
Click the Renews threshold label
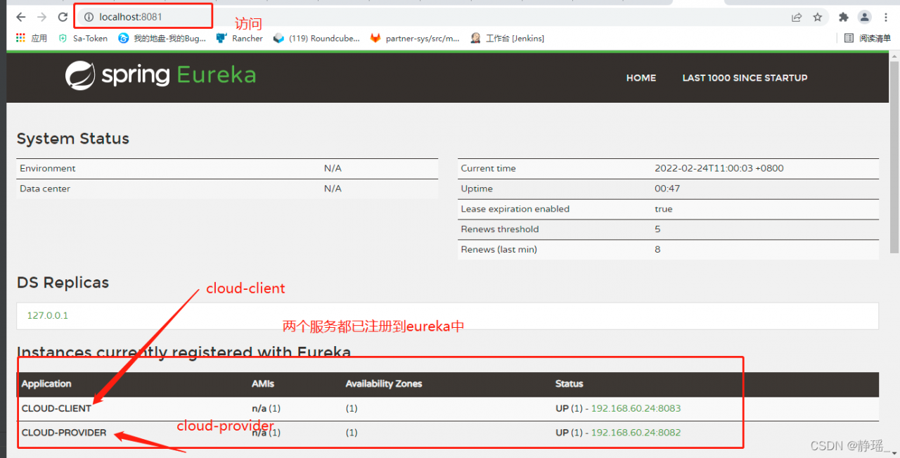(x=499, y=229)
